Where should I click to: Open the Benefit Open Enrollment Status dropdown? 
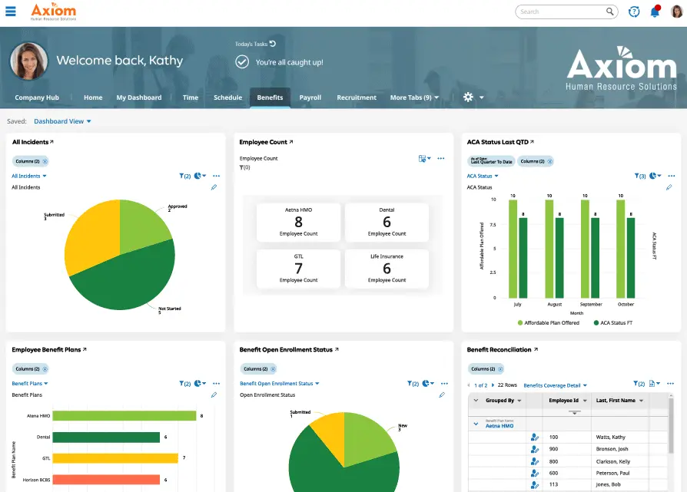pyautogui.click(x=280, y=384)
